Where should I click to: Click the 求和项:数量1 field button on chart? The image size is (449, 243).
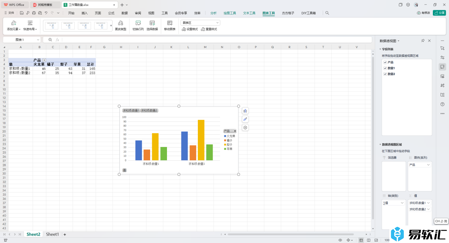click(x=131, y=110)
